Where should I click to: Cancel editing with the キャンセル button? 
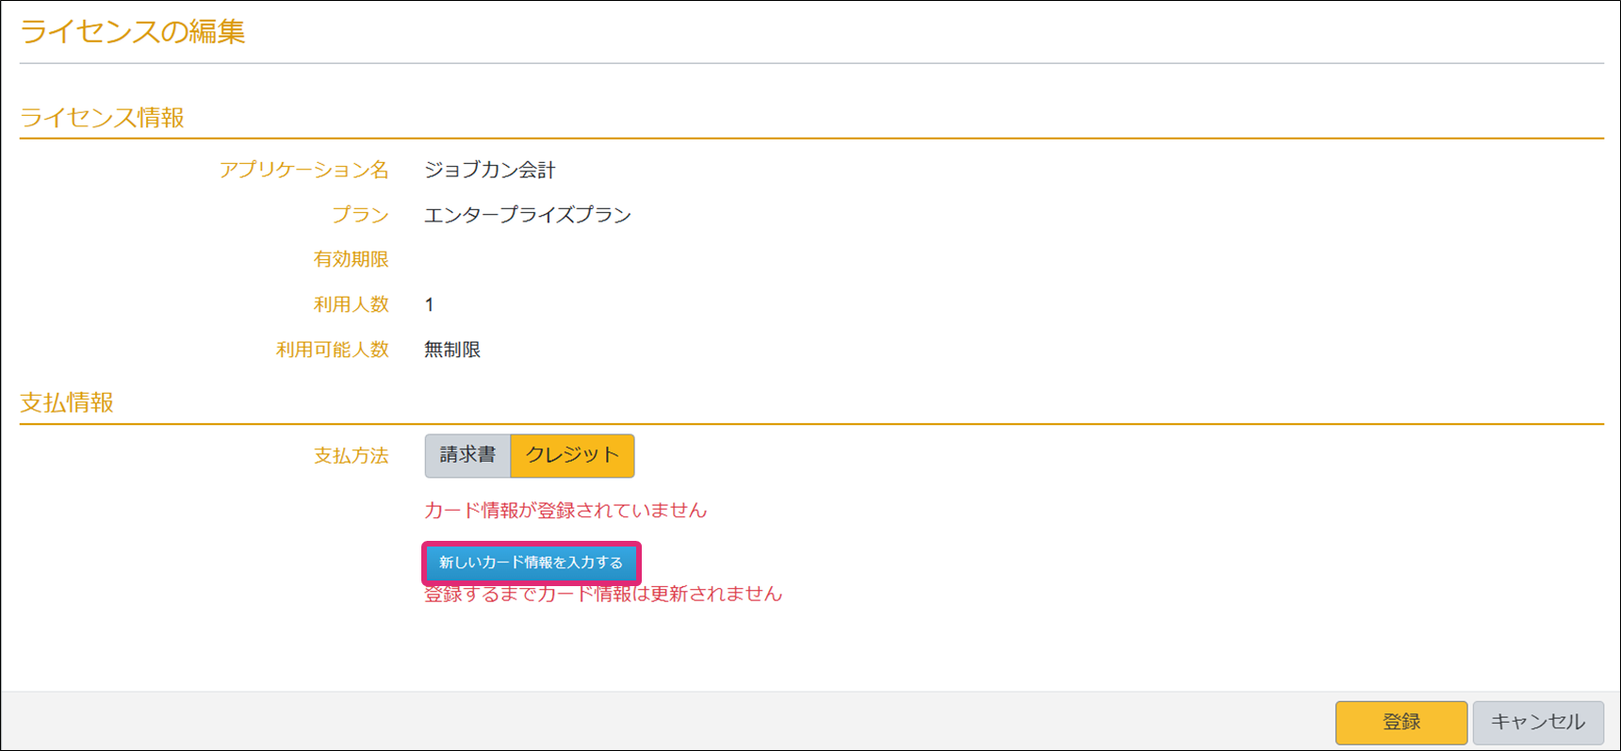click(1537, 722)
